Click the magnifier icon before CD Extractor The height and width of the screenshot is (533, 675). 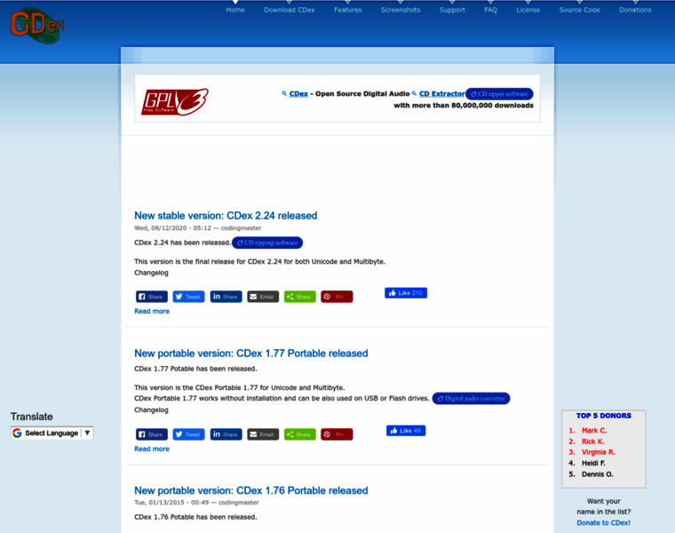414,93
